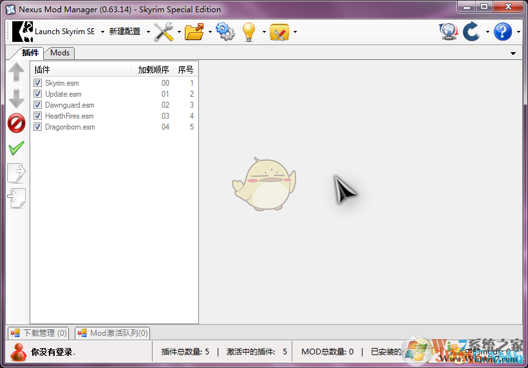The height and width of the screenshot is (368, 528).
Task: Open the folder with arrow icon
Action: coord(194,32)
